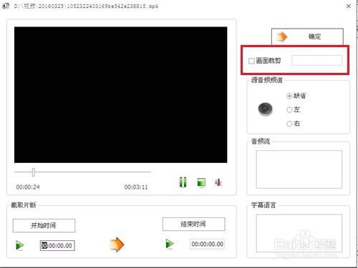Click the 结束时间 button
The width and height of the screenshot is (358, 268).
[193, 224]
